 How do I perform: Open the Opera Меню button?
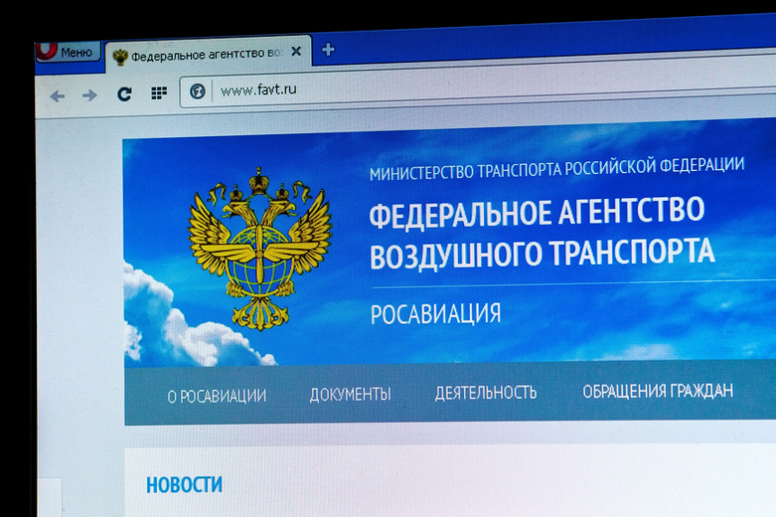pyautogui.click(x=68, y=51)
